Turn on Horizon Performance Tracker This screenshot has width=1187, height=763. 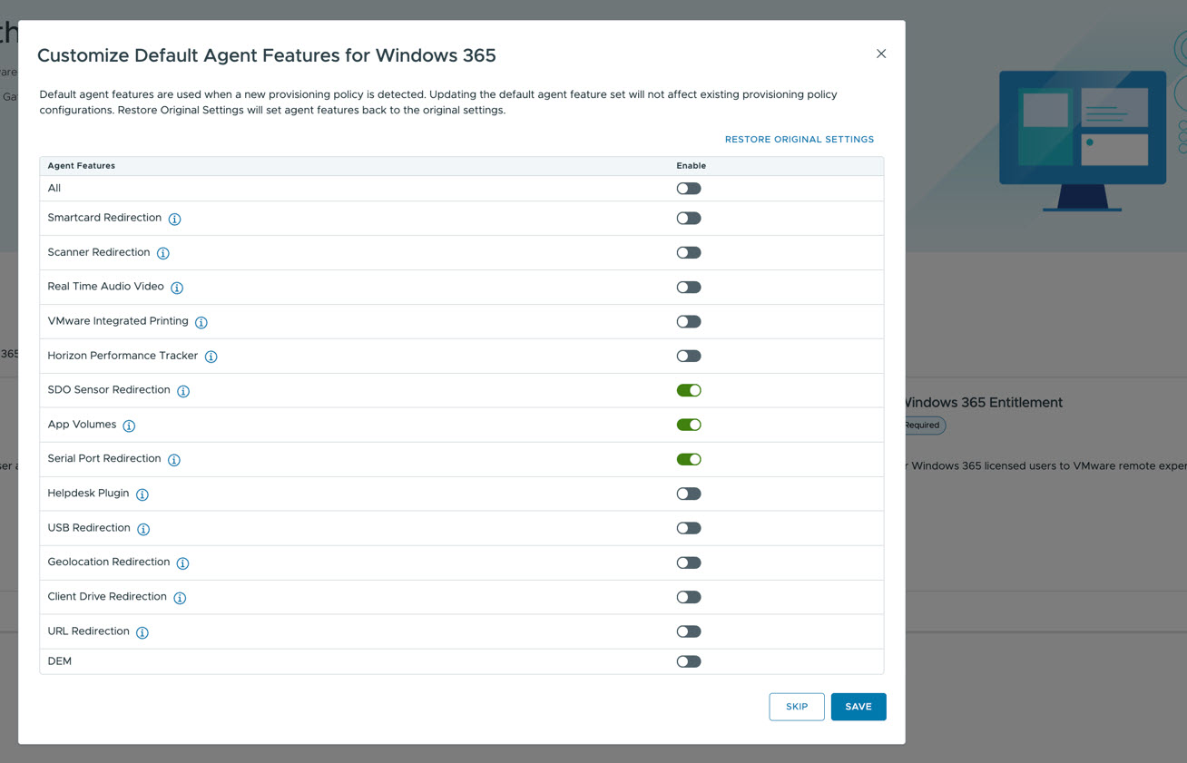pos(689,356)
